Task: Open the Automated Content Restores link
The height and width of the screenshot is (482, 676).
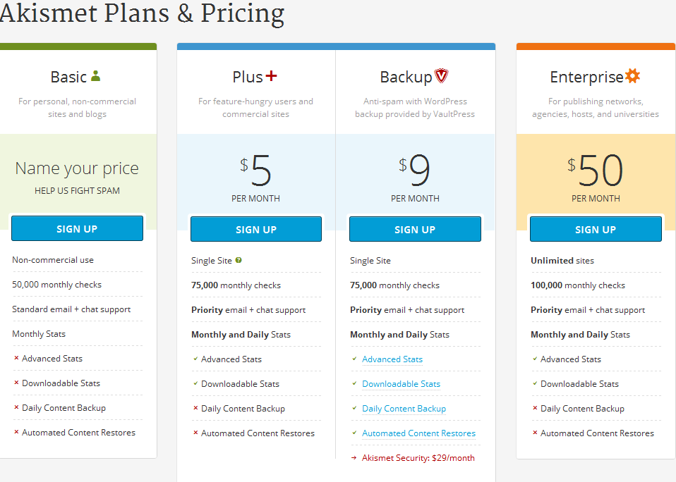Action: [x=418, y=433]
